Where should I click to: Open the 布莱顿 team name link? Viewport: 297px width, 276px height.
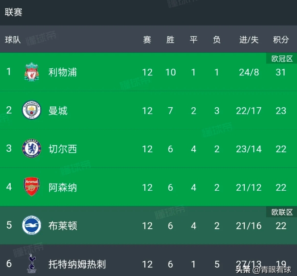coord(63,226)
